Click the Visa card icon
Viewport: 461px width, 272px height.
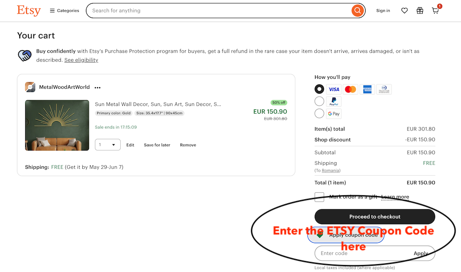334,90
